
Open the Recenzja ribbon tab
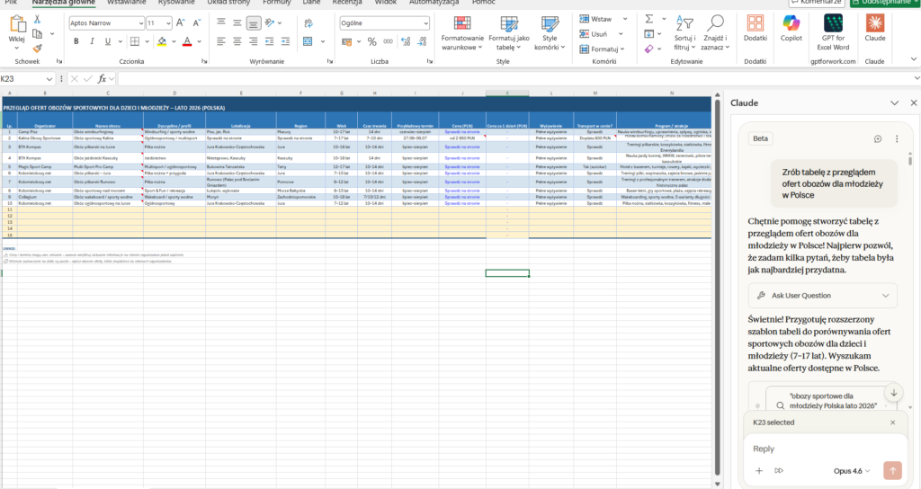(346, 3)
